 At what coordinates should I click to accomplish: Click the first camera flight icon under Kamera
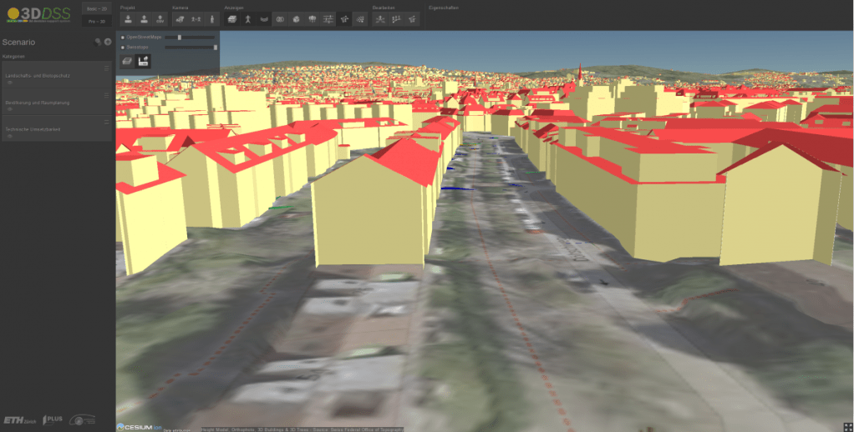(x=179, y=19)
